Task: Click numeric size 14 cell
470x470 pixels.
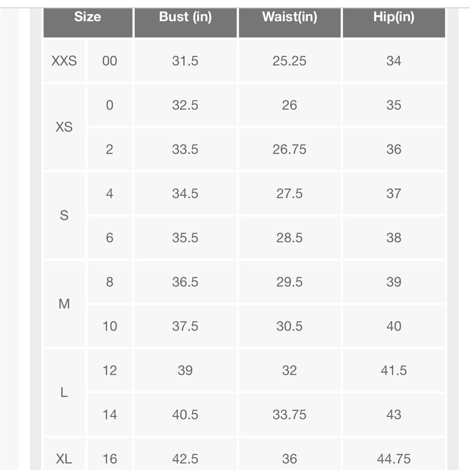Action: (110, 415)
